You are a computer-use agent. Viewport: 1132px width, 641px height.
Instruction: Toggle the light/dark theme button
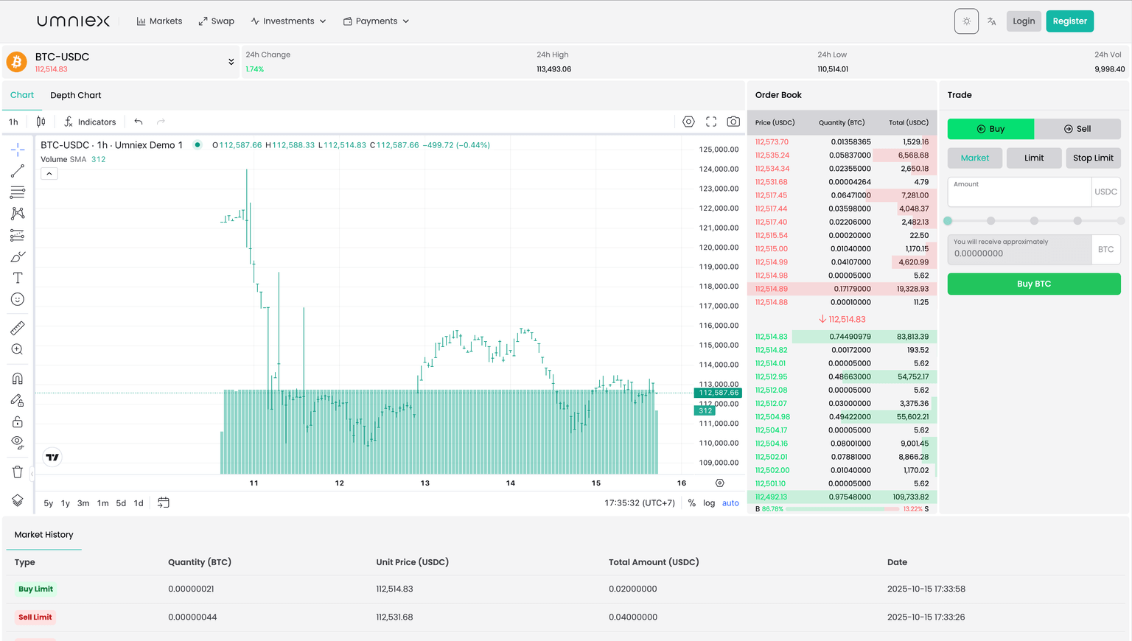click(966, 21)
